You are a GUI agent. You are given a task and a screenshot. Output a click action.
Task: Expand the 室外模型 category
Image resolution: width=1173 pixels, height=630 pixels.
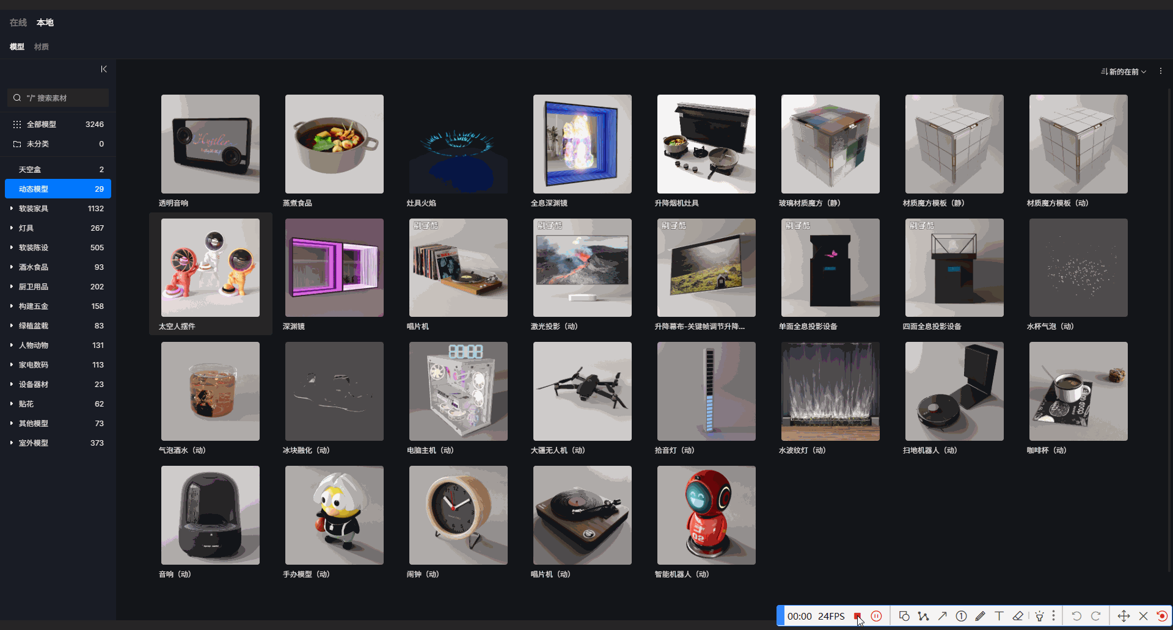[x=12, y=443]
